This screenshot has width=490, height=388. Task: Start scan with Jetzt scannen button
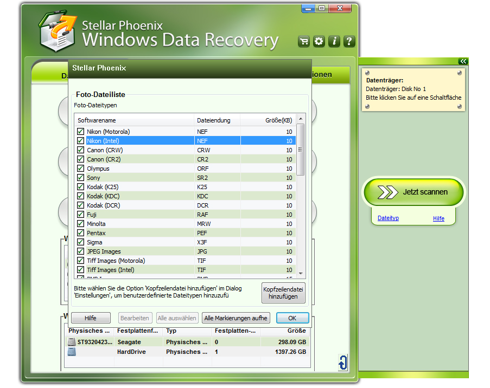[x=413, y=192]
